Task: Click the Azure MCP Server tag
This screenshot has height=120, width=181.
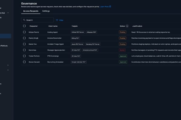Action: (x=77, y=44)
